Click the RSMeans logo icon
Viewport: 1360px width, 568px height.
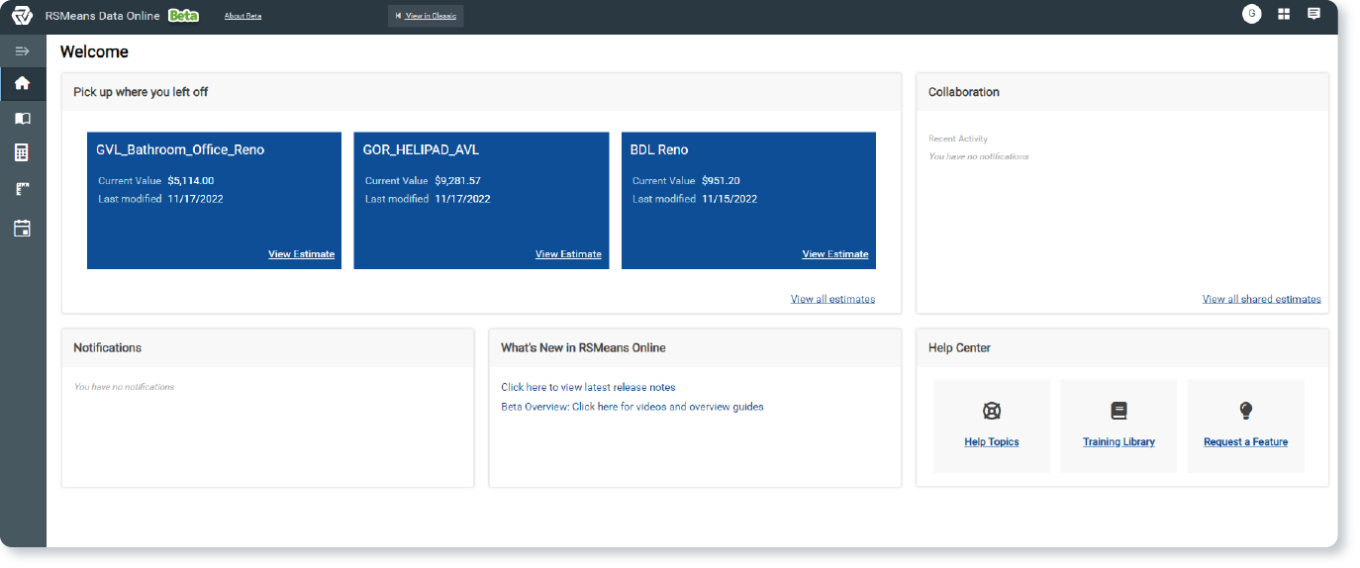(22, 16)
